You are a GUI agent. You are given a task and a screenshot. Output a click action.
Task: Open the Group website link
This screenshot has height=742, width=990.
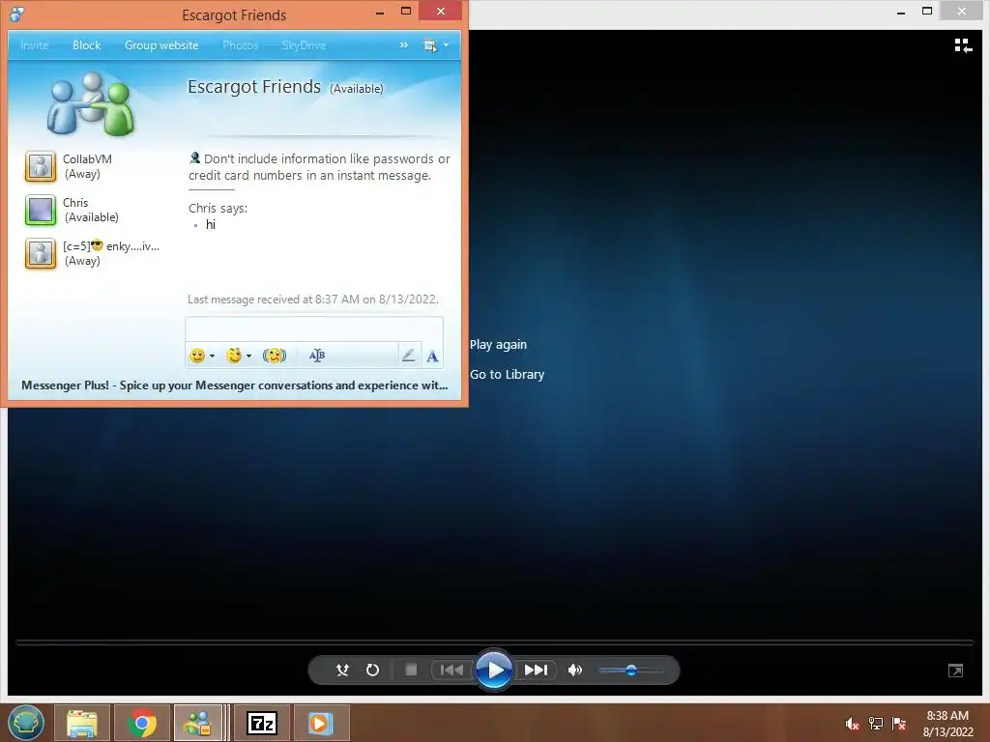pos(161,45)
